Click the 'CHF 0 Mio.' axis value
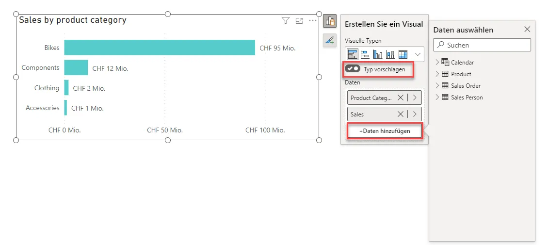 point(64,131)
